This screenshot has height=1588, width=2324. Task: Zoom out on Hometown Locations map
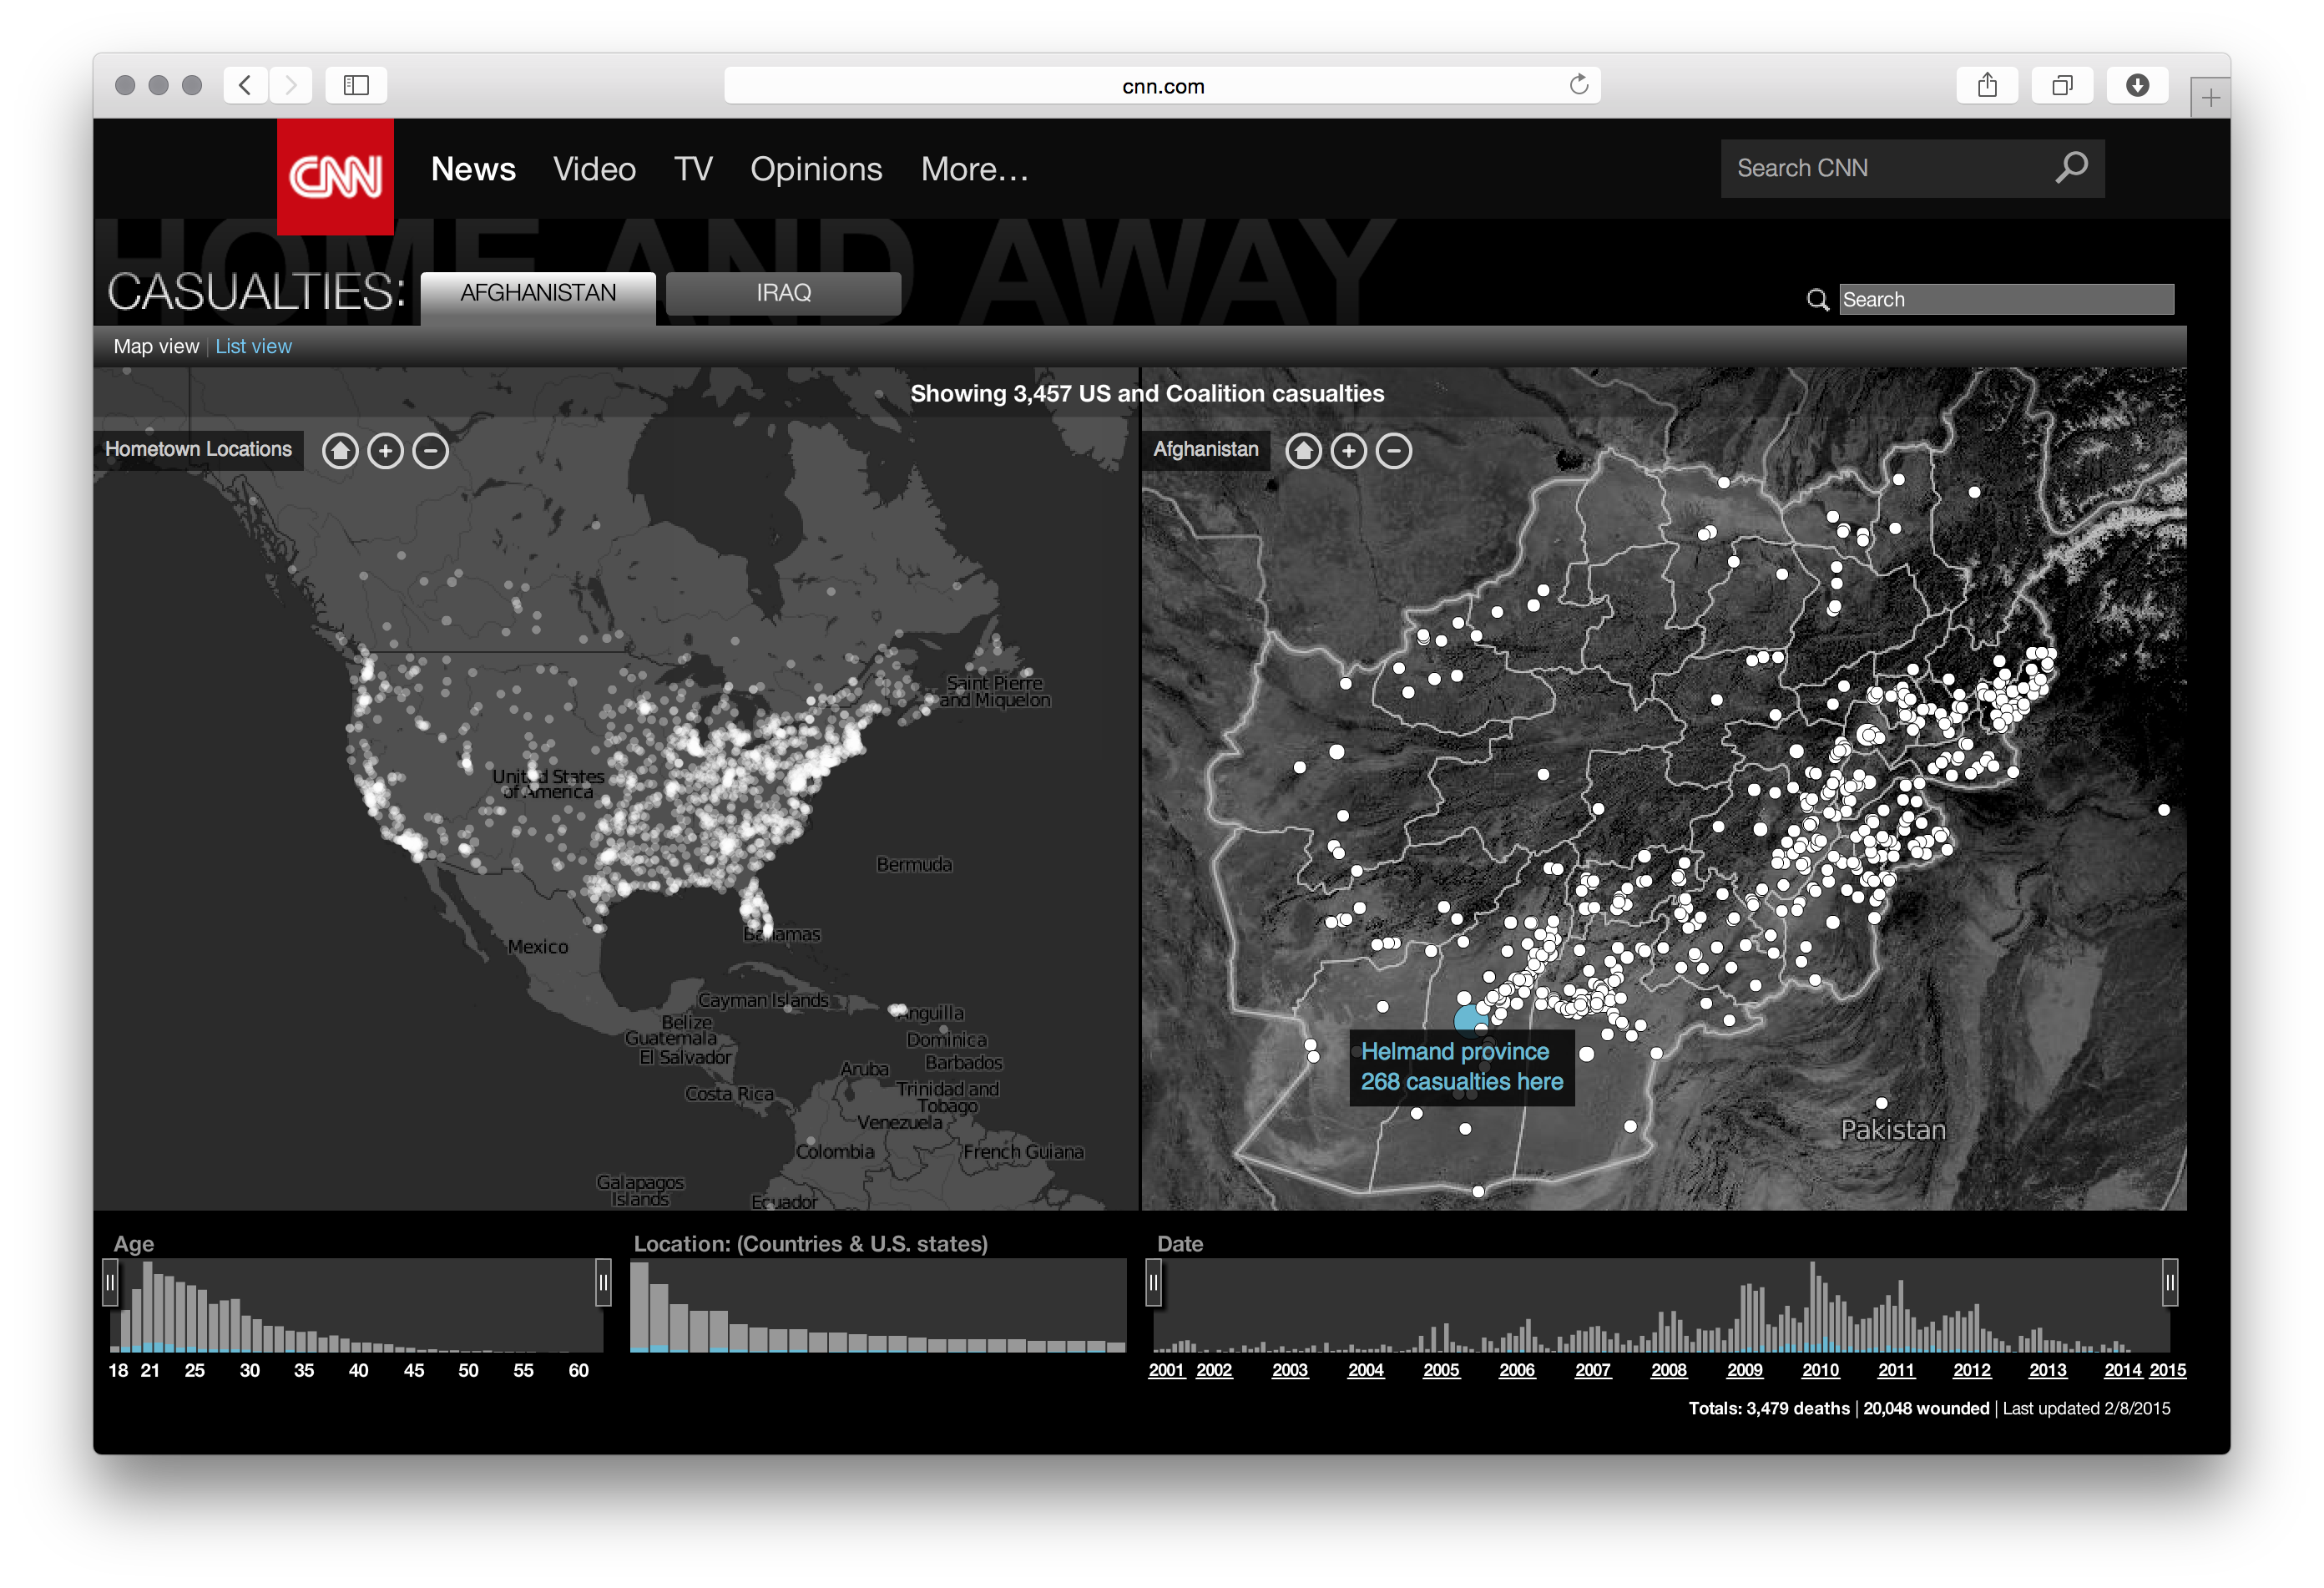pos(431,451)
